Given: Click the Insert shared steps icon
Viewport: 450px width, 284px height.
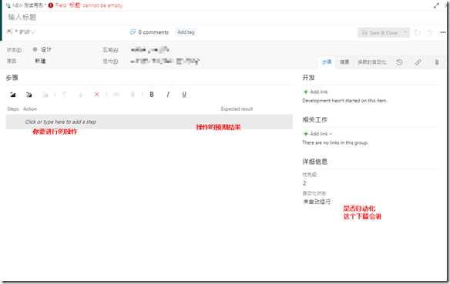Looking at the screenshot, I should coord(29,95).
